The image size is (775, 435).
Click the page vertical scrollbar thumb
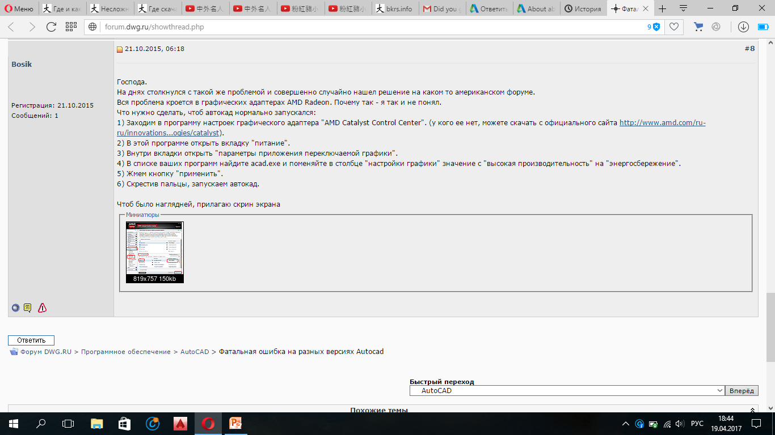[770, 327]
